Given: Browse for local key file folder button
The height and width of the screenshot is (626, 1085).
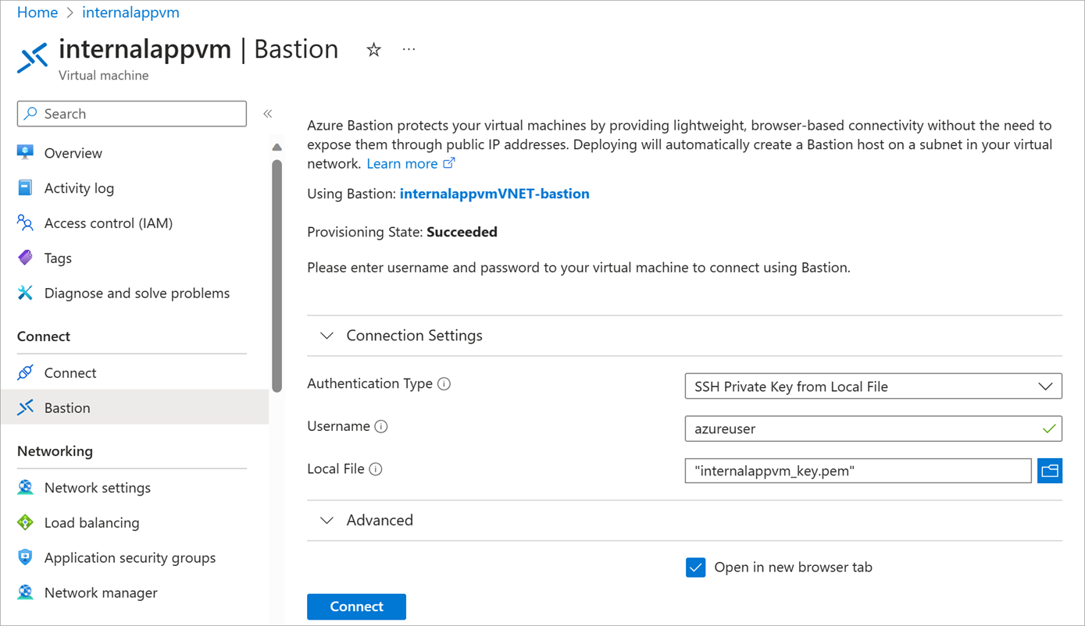Looking at the screenshot, I should point(1050,471).
